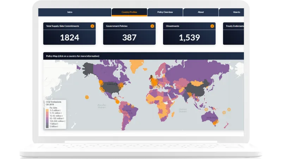Select the orange marker on the US east coast
The width and height of the screenshot is (282, 159).
(x=122, y=85)
